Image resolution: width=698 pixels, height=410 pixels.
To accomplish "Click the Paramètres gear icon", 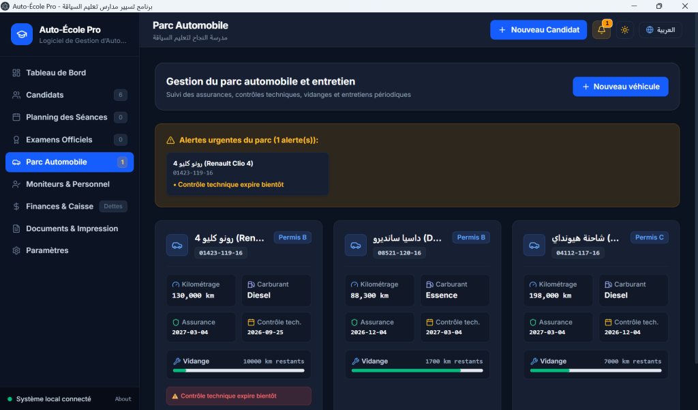I will click(x=16, y=250).
